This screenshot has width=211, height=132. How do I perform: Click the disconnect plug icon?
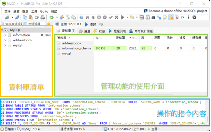point(17,17)
